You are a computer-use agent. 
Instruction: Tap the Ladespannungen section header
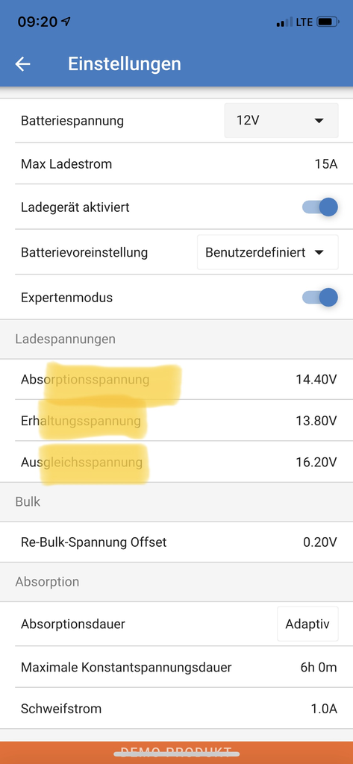(66, 339)
